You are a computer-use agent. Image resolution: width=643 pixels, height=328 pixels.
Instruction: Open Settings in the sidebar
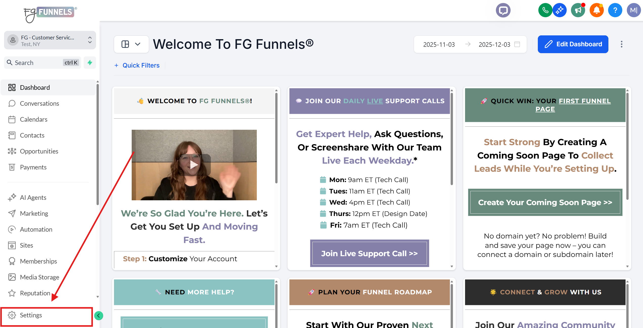[x=31, y=315]
